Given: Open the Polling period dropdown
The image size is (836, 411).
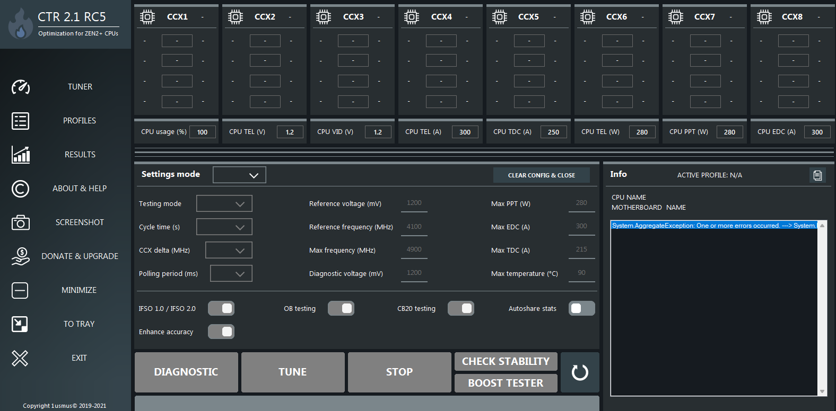Looking at the screenshot, I should (231, 273).
